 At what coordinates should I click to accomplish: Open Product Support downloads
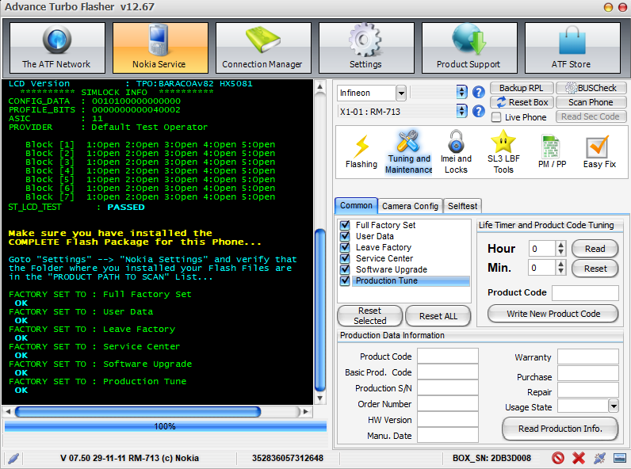[469, 48]
